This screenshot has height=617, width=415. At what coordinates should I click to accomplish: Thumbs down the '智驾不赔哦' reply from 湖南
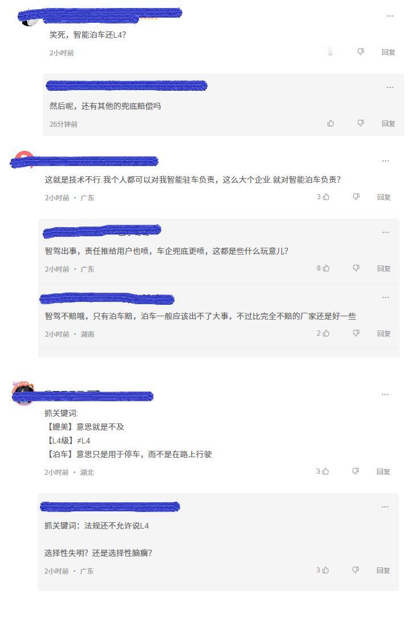[x=356, y=333]
